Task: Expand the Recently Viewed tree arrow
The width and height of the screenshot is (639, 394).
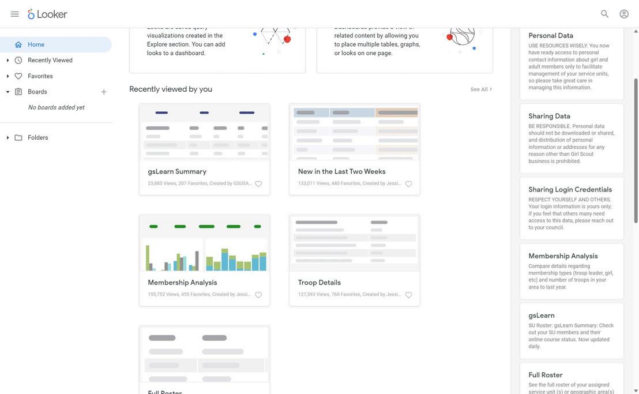Action: click(x=7, y=61)
